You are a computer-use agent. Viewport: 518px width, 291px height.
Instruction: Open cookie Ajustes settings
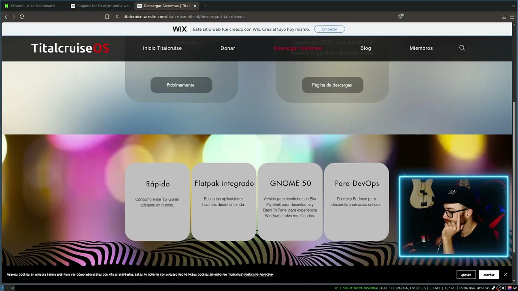coord(466,274)
